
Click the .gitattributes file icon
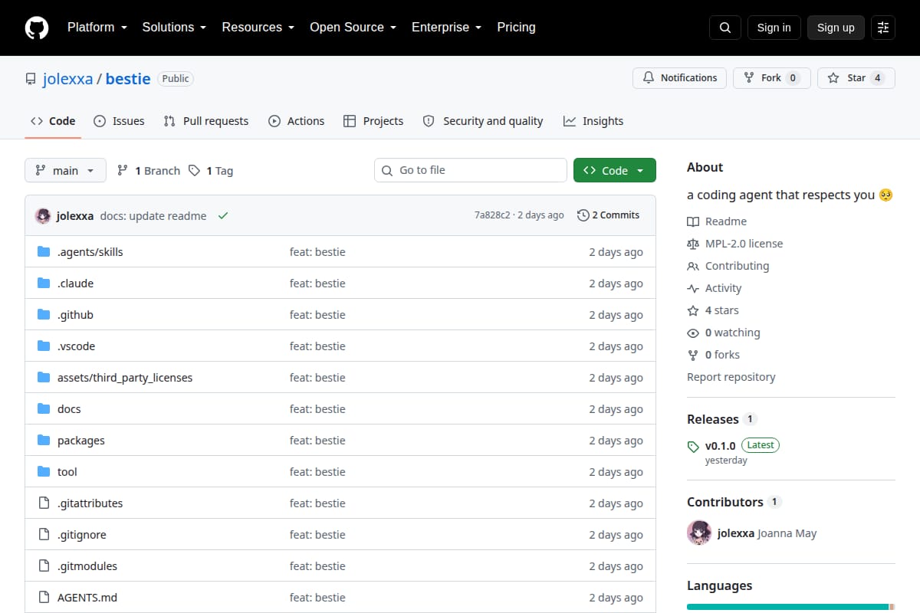pos(44,503)
